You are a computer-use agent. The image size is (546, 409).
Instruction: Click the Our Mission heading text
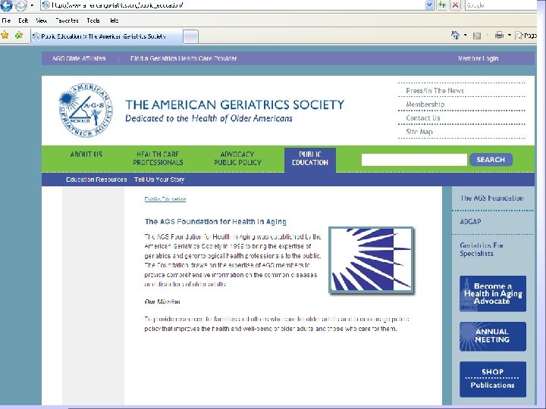(x=162, y=301)
